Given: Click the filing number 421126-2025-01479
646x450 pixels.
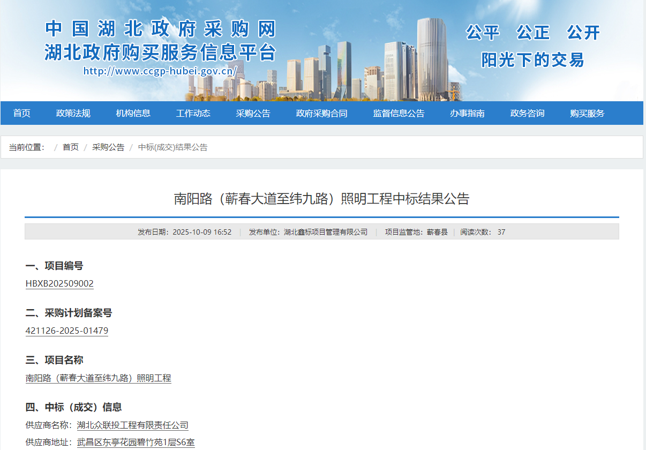Looking at the screenshot, I should pos(67,331).
